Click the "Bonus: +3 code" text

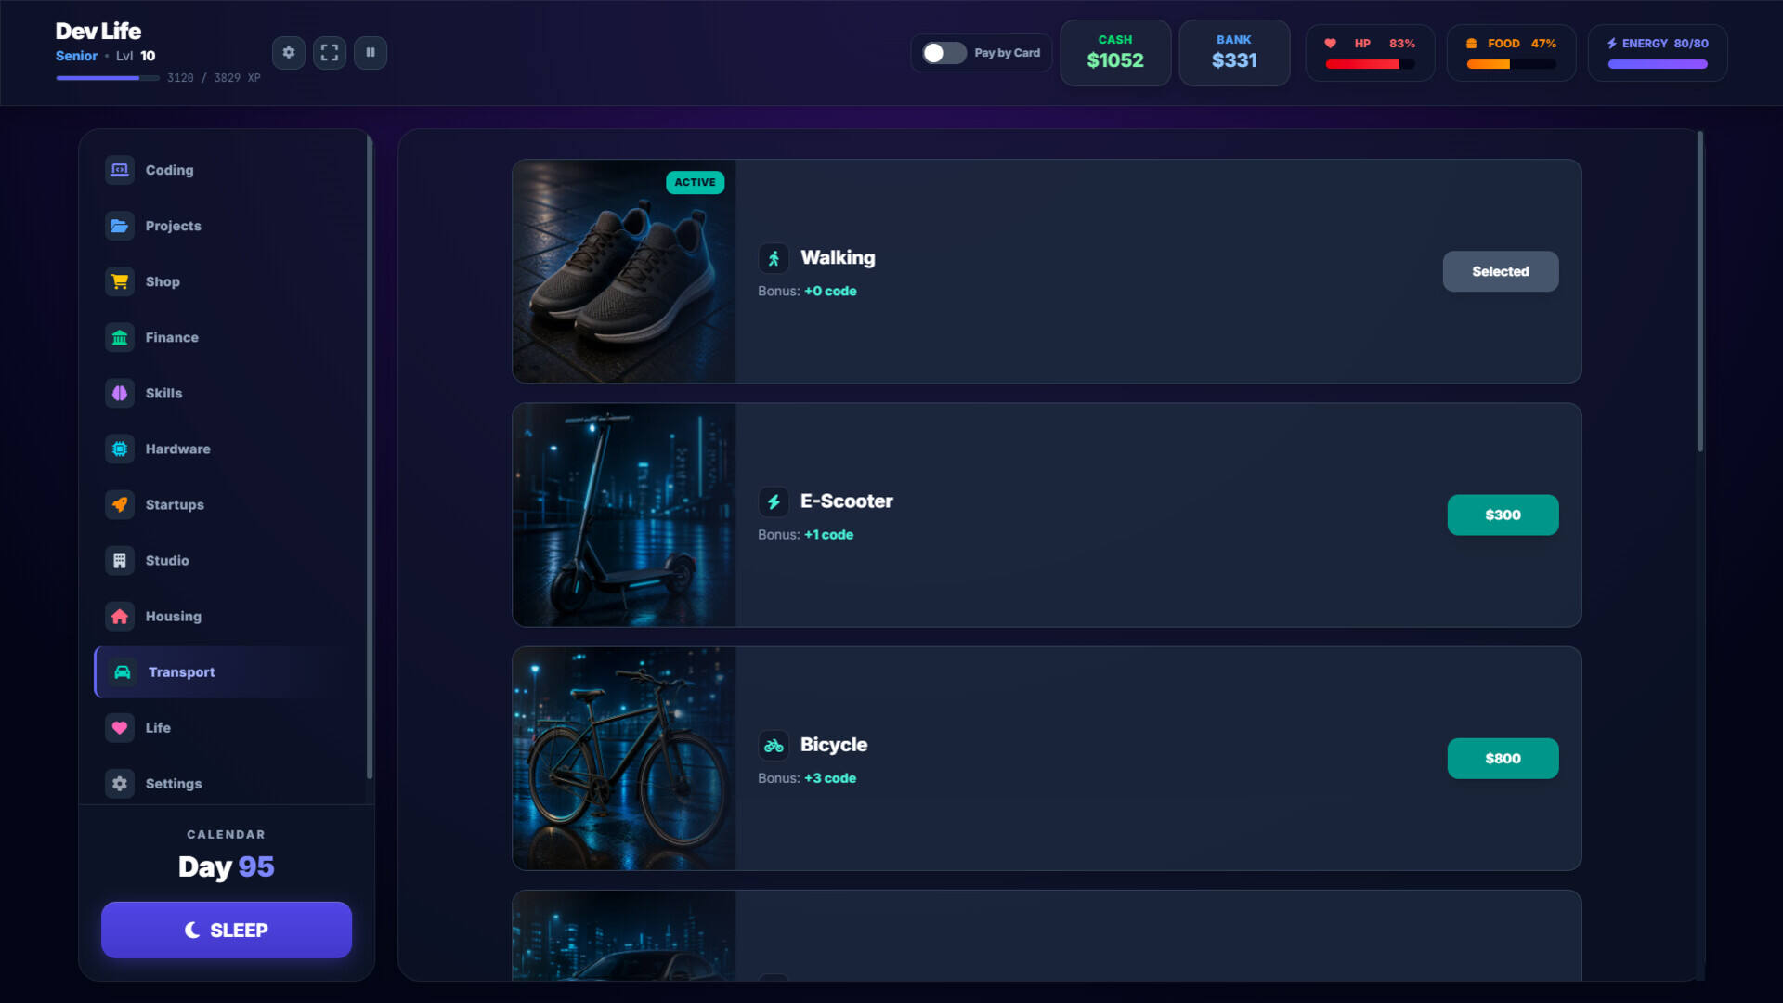tap(807, 778)
